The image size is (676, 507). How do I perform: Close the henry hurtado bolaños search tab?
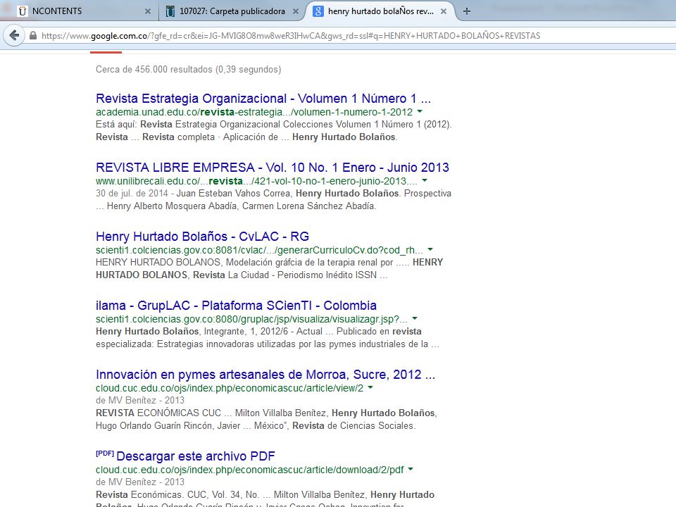[444, 11]
